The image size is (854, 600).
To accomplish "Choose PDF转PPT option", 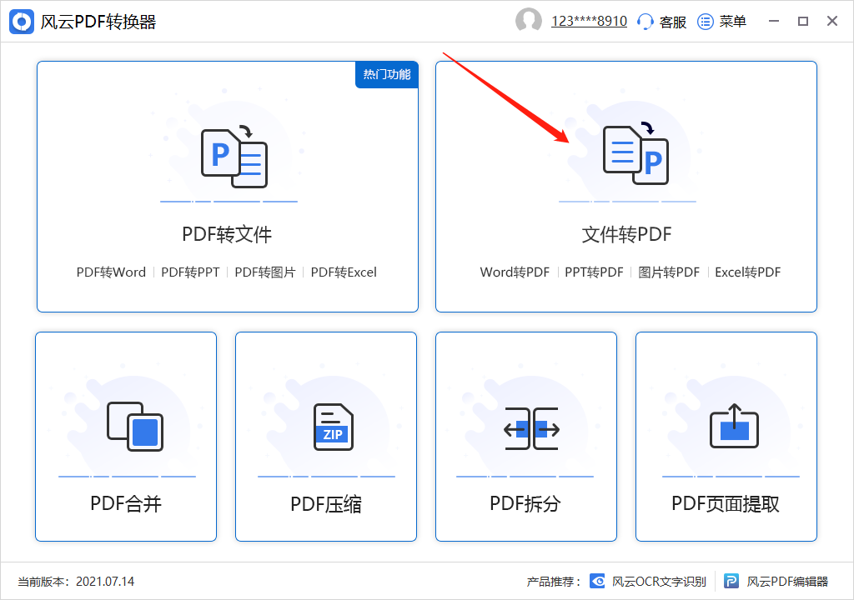I will pyautogui.click(x=190, y=272).
